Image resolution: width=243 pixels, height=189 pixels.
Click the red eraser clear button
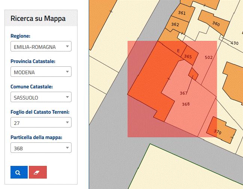coord(38,172)
